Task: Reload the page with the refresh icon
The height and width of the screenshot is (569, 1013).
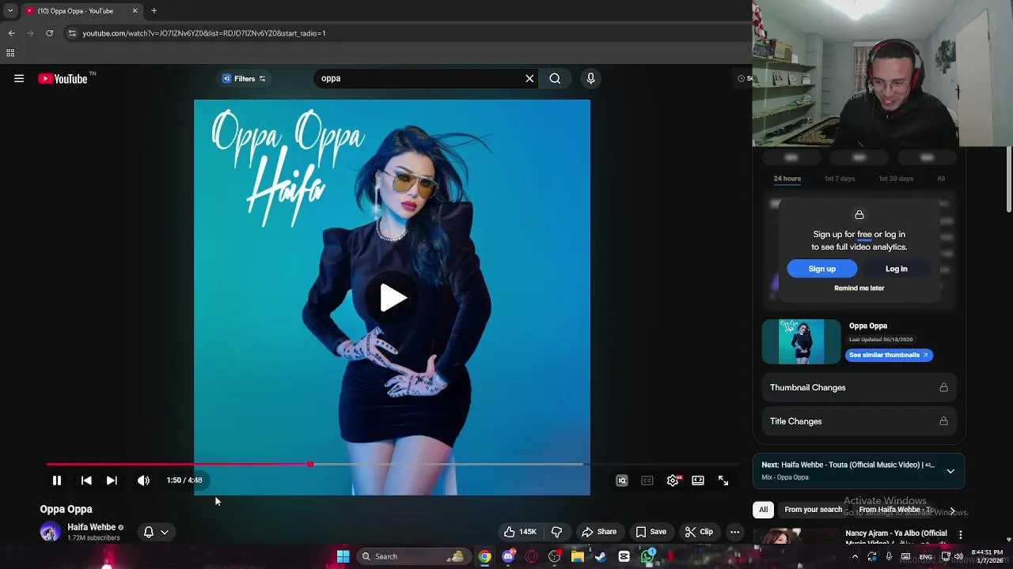Action: click(49, 33)
